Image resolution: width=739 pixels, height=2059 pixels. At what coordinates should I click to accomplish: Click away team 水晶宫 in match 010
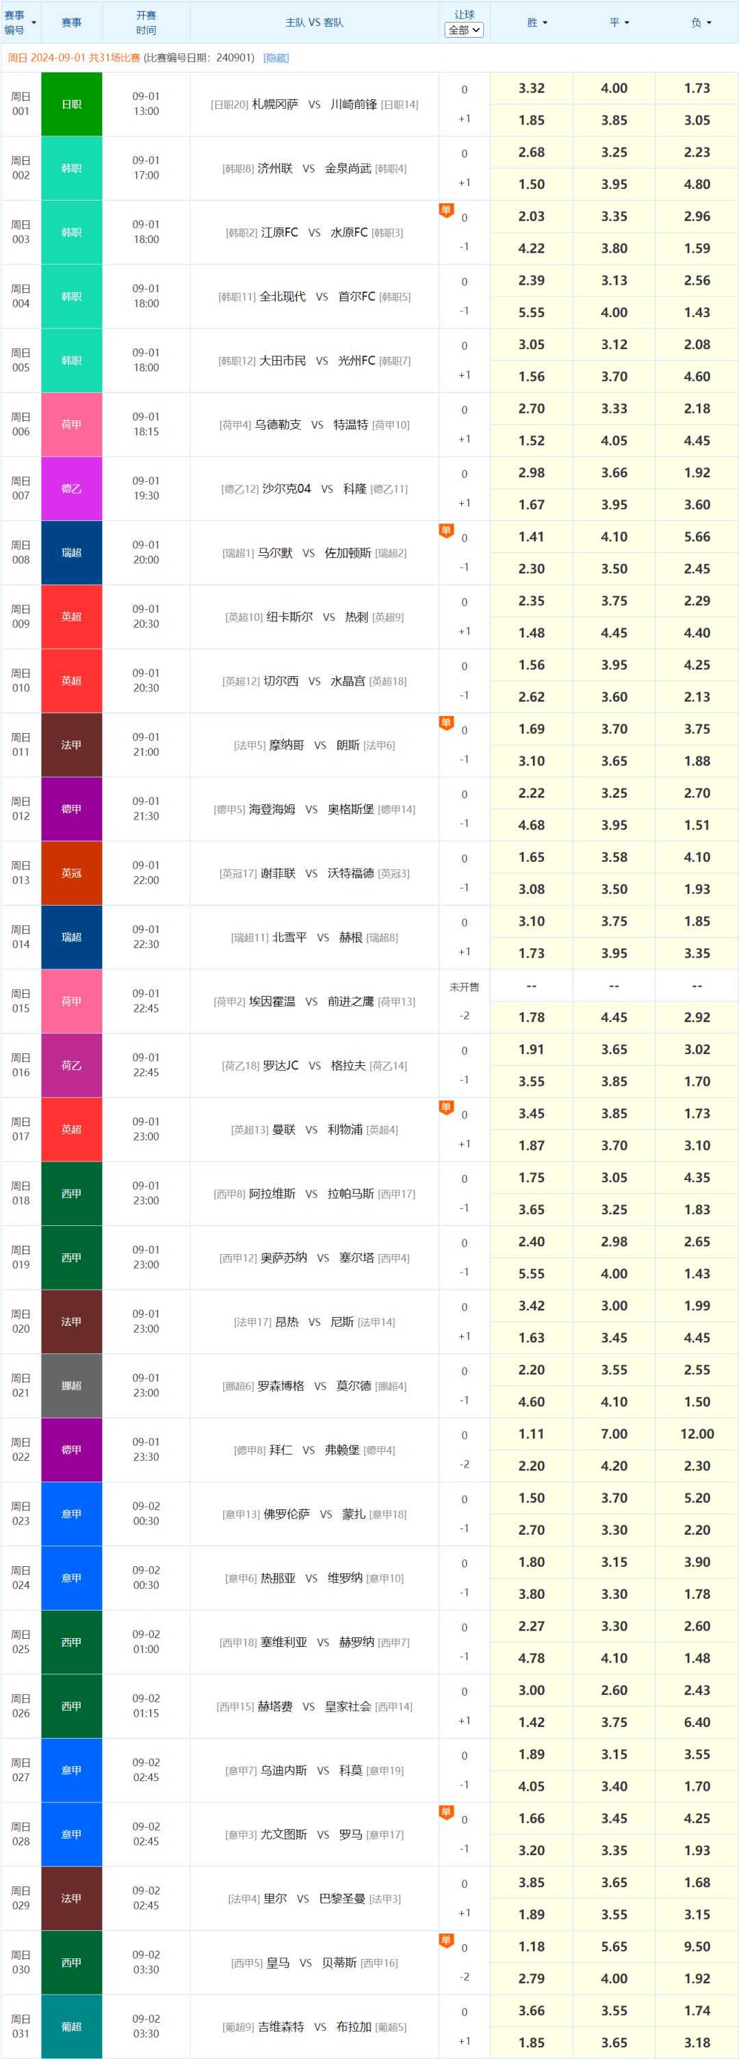[348, 681]
